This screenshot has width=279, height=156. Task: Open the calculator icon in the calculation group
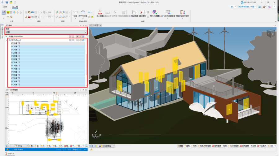tap(3, 12)
